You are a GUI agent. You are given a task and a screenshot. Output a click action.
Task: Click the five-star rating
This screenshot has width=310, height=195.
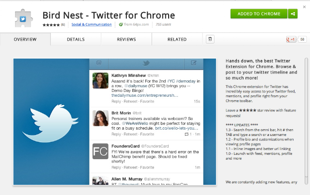click(51, 25)
